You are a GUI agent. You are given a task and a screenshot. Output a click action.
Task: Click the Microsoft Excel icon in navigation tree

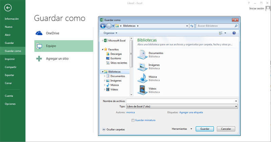point(106,41)
